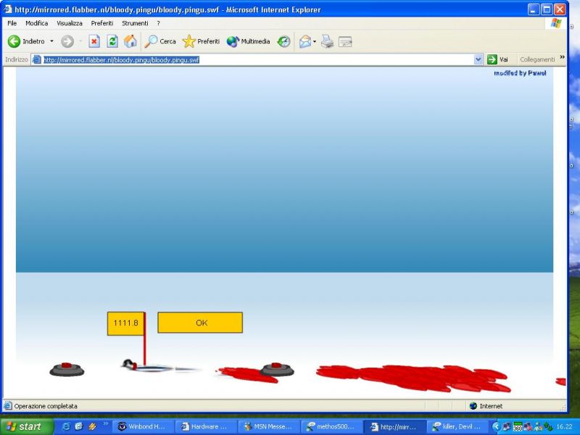
Task: Go to the home page icon
Action: pyautogui.click(x=130, y=41)
